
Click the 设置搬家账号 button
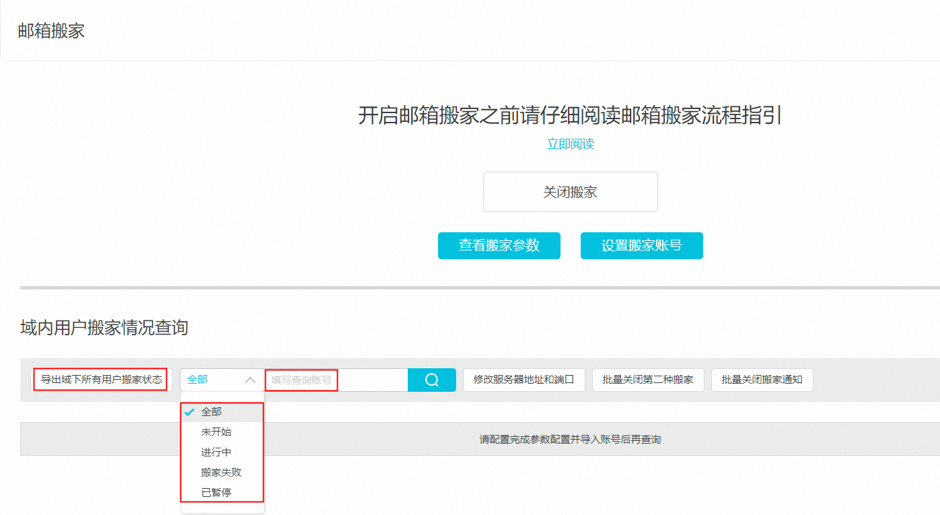[641, 245]
